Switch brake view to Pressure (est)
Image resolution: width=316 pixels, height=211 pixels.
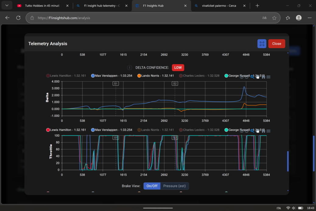pos(174,186)
